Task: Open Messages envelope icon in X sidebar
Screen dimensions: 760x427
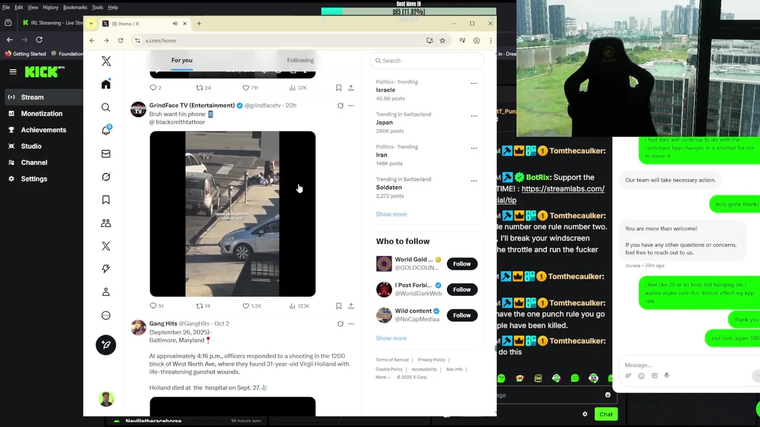Action: [x=106, y=154]
